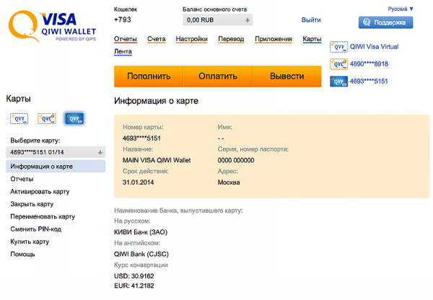Open the Выберите карту dropdown

[56, 152]
